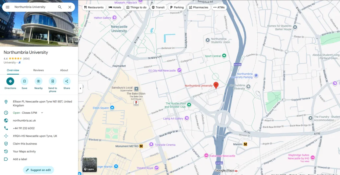Image resolution: width=340 pixels, height=175 pixels.
Task: Select the red Northumbria University map pin
Action: pos(216,85)
